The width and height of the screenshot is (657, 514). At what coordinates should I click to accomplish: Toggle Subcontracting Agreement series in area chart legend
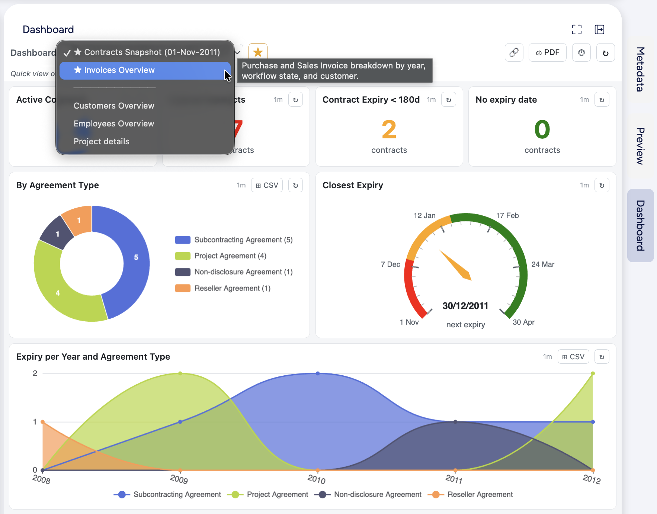tap(167, 494)
